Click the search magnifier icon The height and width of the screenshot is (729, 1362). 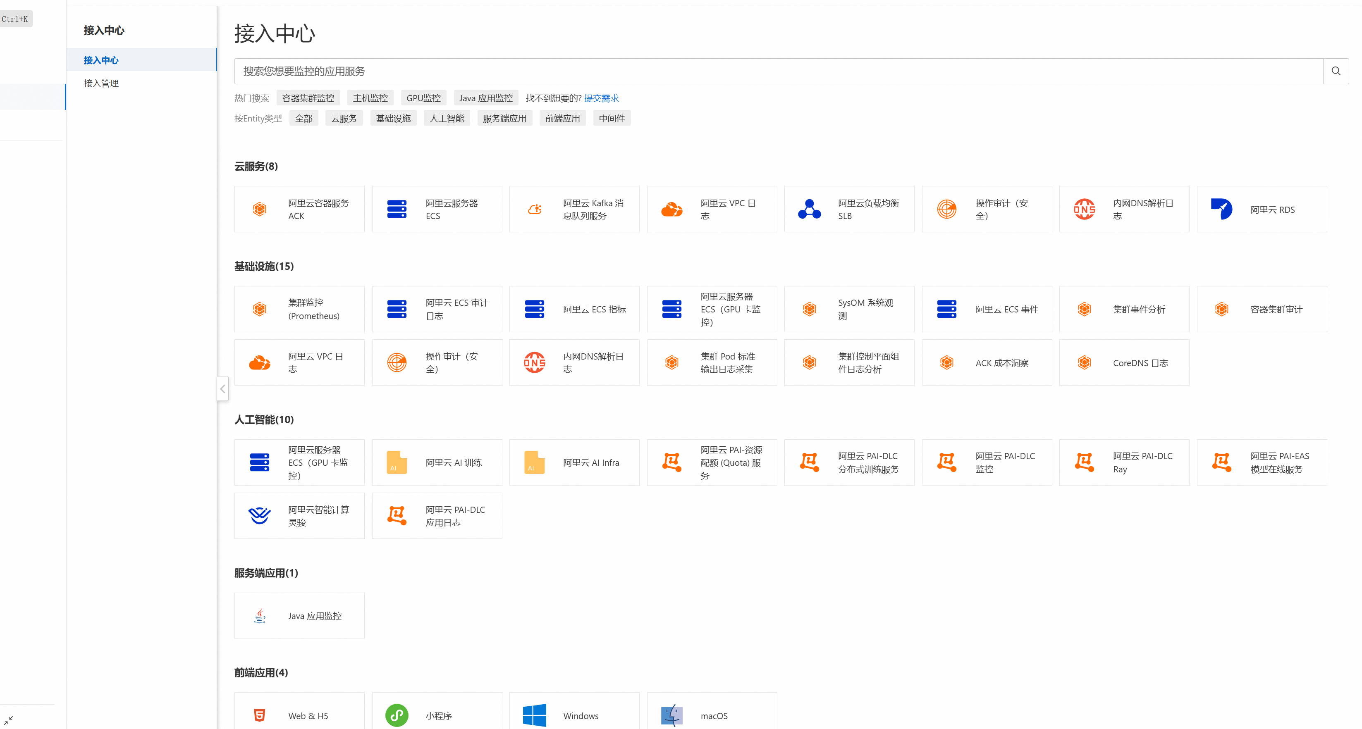tap(1336, 71)
